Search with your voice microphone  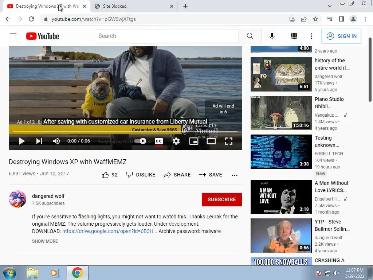point(272,36)
